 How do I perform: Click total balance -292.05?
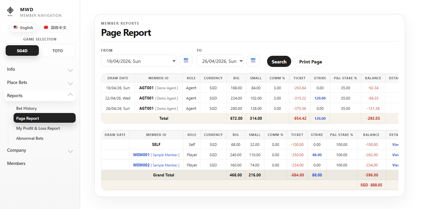coord(373,118)
